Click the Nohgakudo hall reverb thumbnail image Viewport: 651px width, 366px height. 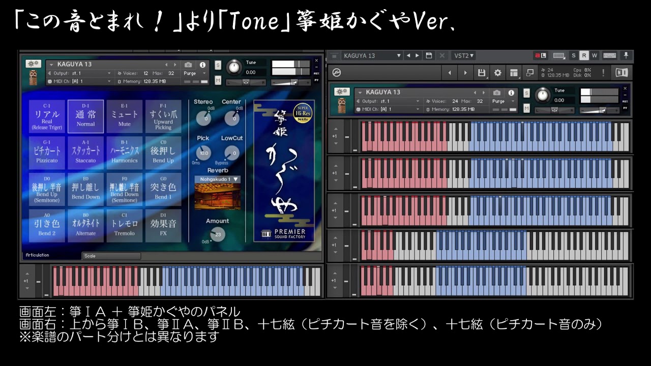click(218, 197)
